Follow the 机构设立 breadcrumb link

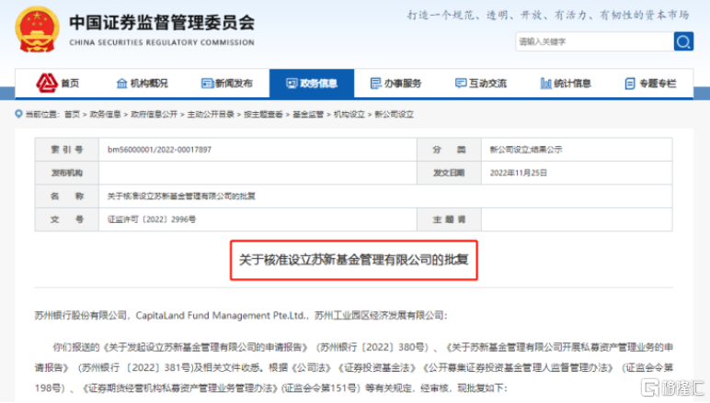click(349, 115)
